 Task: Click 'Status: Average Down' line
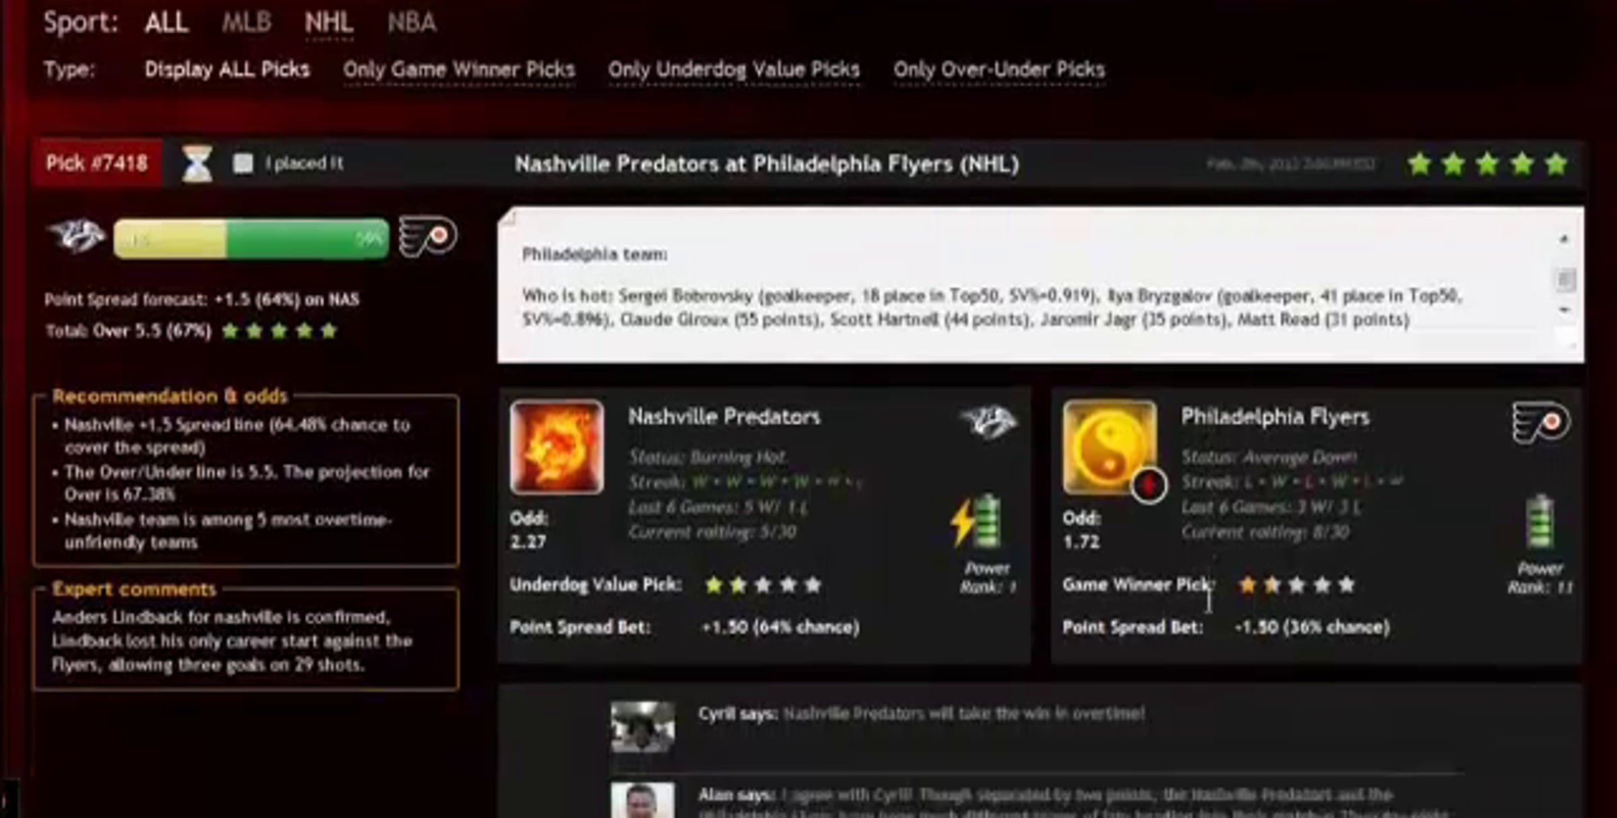click(1269, 457)
